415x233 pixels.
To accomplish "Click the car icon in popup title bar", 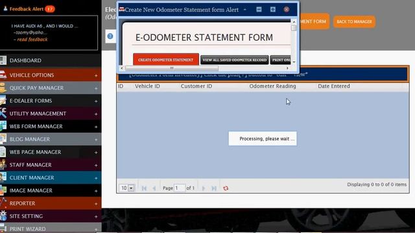I will (x=122, y=9).
